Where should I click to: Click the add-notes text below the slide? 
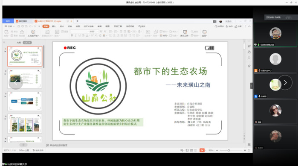(58, 145)
